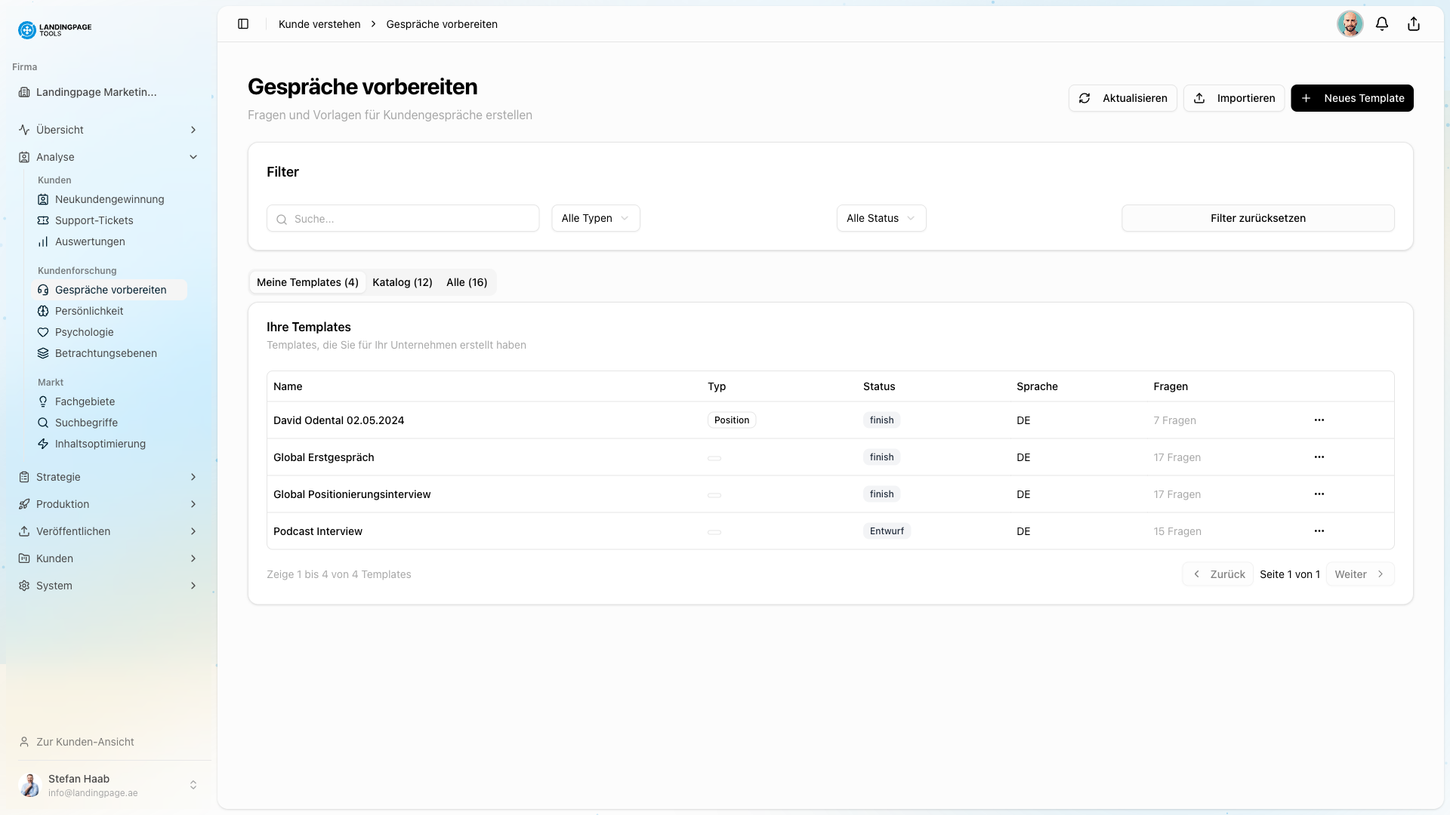Open Suchbegriffe via its magnifier icon
This screenshot has width=1450, height=815.
click(x=44, y=423)
